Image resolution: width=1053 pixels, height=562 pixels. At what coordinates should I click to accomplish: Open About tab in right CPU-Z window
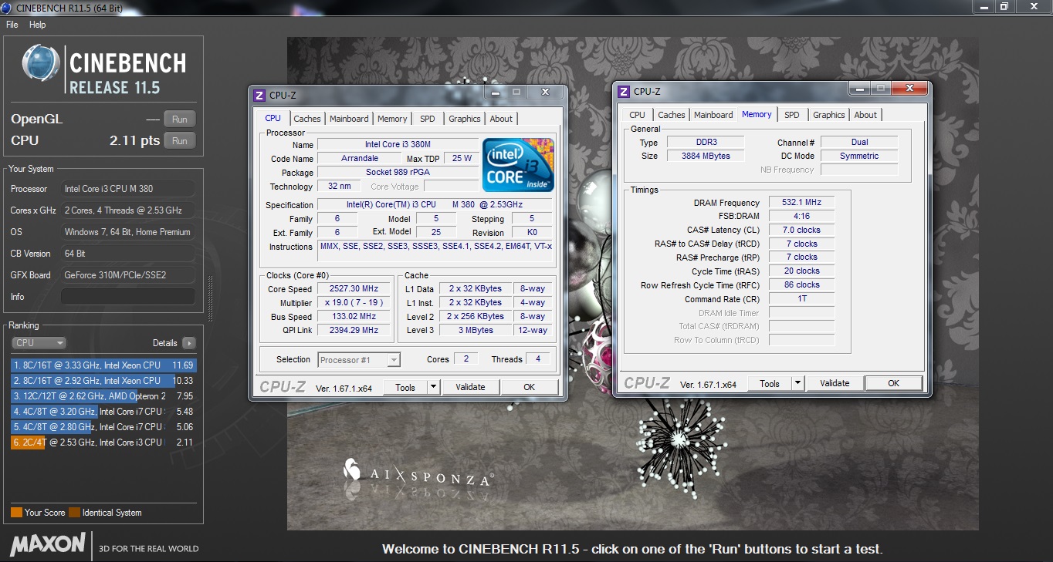tap(865, 115)
